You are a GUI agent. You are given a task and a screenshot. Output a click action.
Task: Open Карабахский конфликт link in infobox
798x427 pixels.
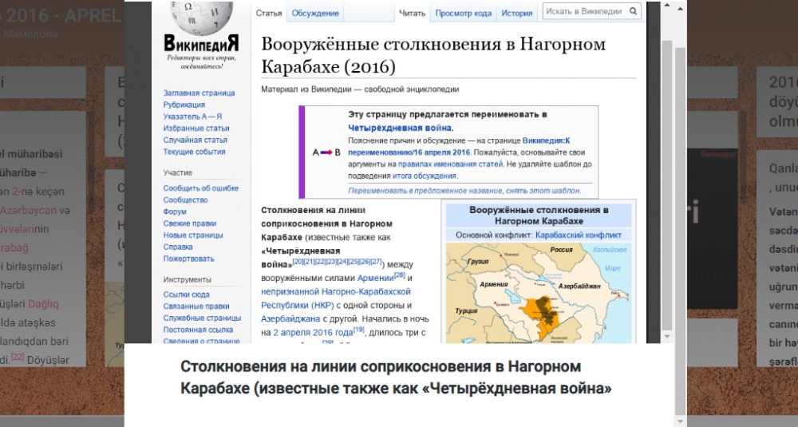(579, 235)
